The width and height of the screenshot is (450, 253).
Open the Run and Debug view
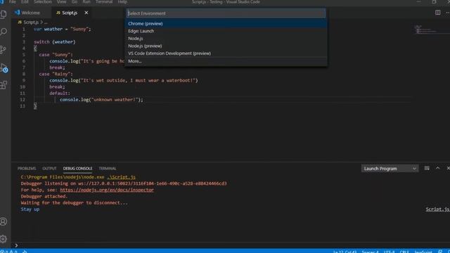(x=4, y=68)
